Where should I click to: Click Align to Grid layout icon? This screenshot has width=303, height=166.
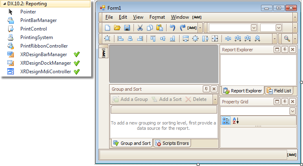[x=108, y=39]
